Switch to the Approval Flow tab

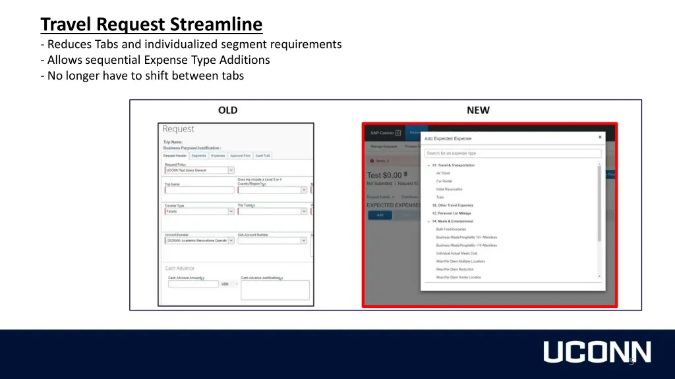tap(240, 155)
